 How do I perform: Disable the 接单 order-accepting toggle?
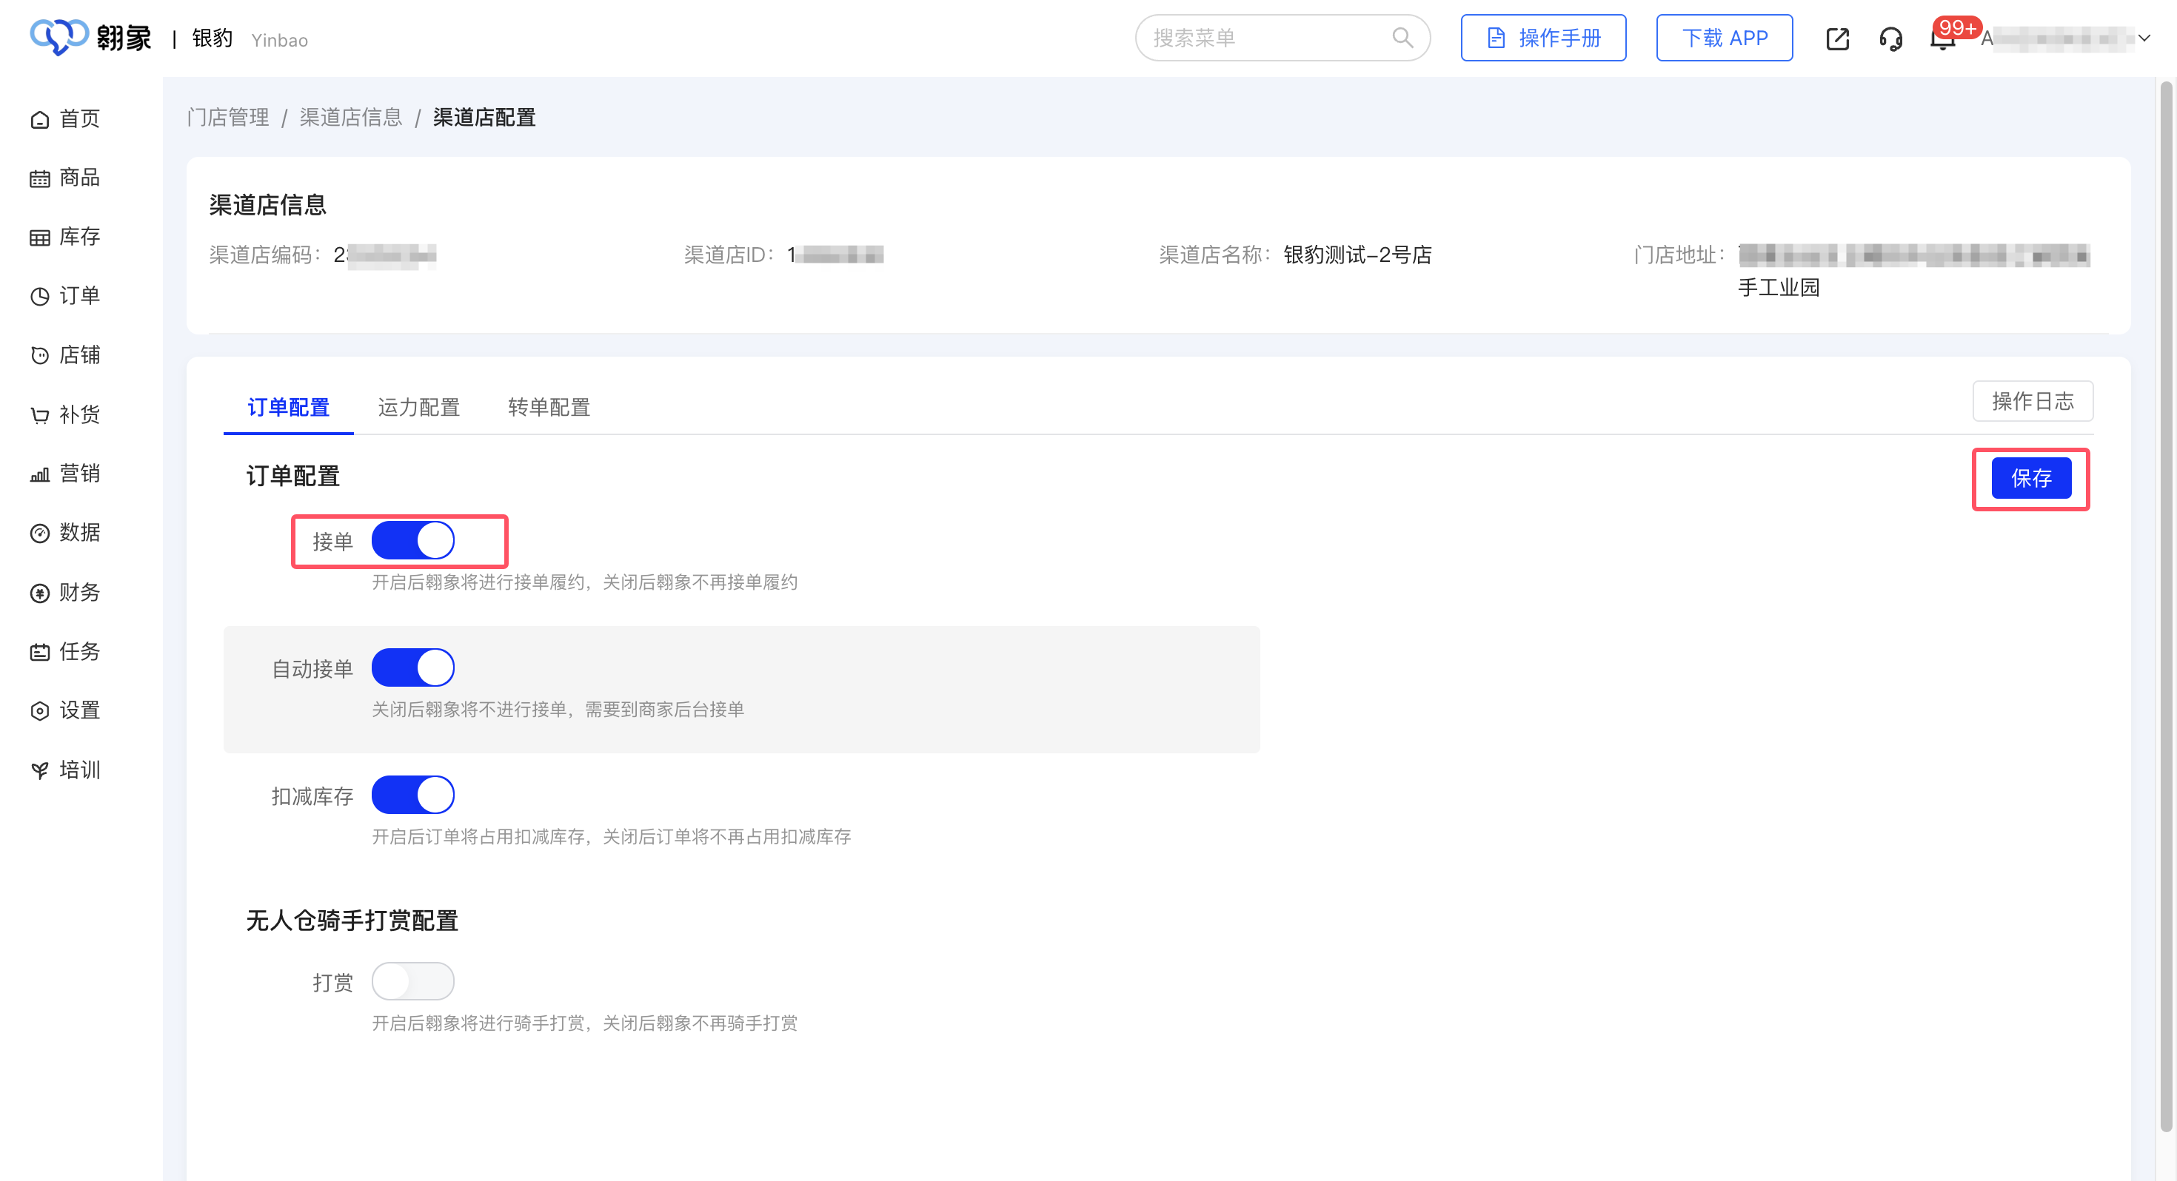(x=413, y=540)
